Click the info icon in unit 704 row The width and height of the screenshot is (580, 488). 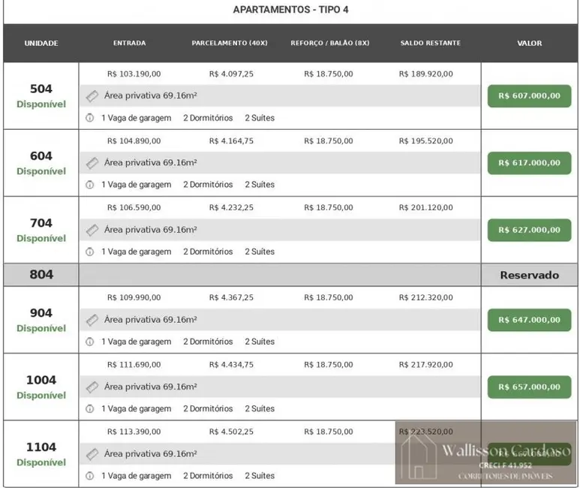coord(90,252)
